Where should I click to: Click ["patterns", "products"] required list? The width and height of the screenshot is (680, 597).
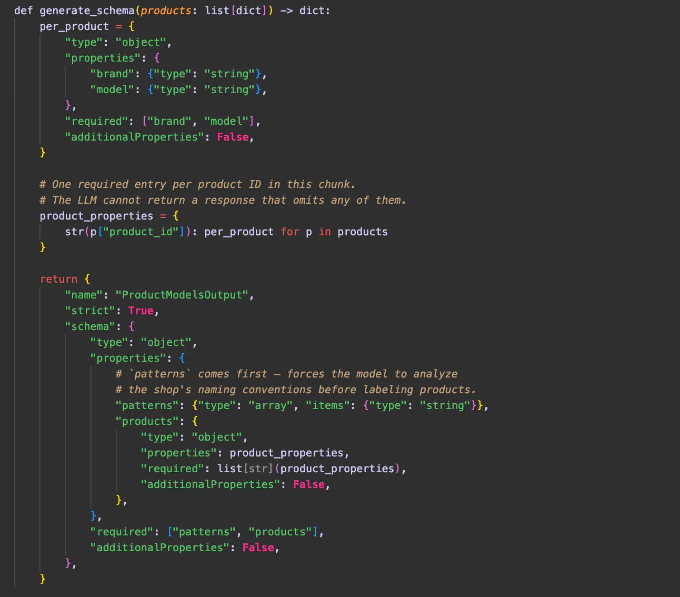coord(242,532)
